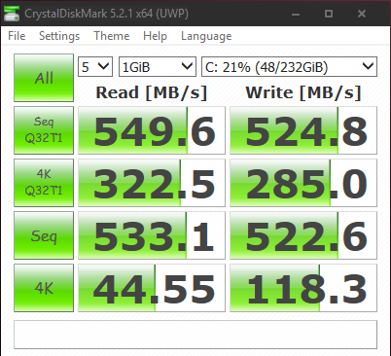Open the drive dropdown showing C: 21%
The image size is (391, 356).
pos(289,67)
